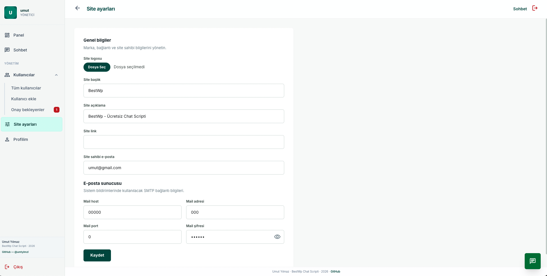Click the Kaydet save button
The height and width of the screenshot is (276, 547).
click(x=97, y=255)
